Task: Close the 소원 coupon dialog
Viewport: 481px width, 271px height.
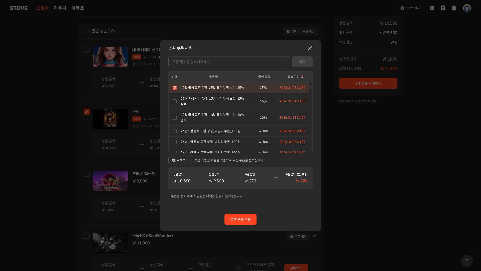Action: [310, 48]
